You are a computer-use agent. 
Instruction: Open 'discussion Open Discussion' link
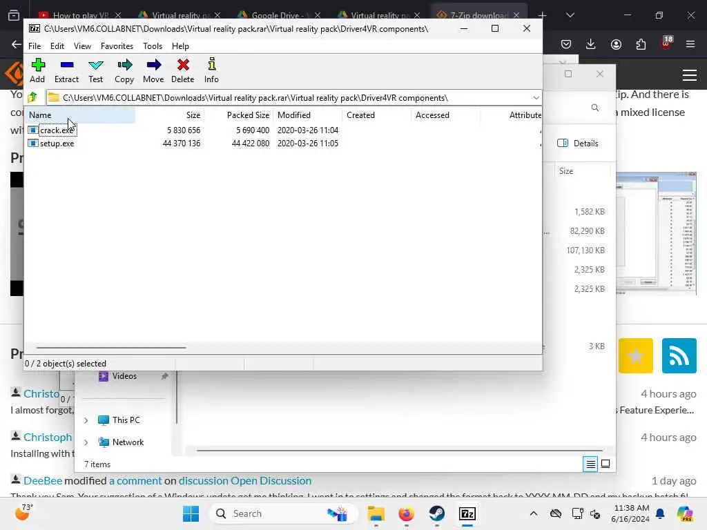(x=245, y=480)
